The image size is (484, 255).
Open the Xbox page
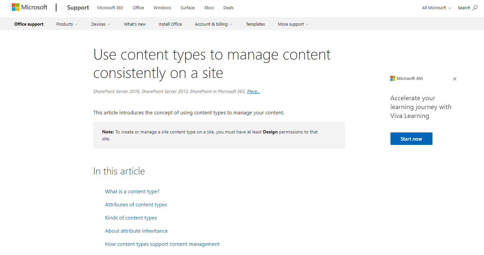pos(209,7)
